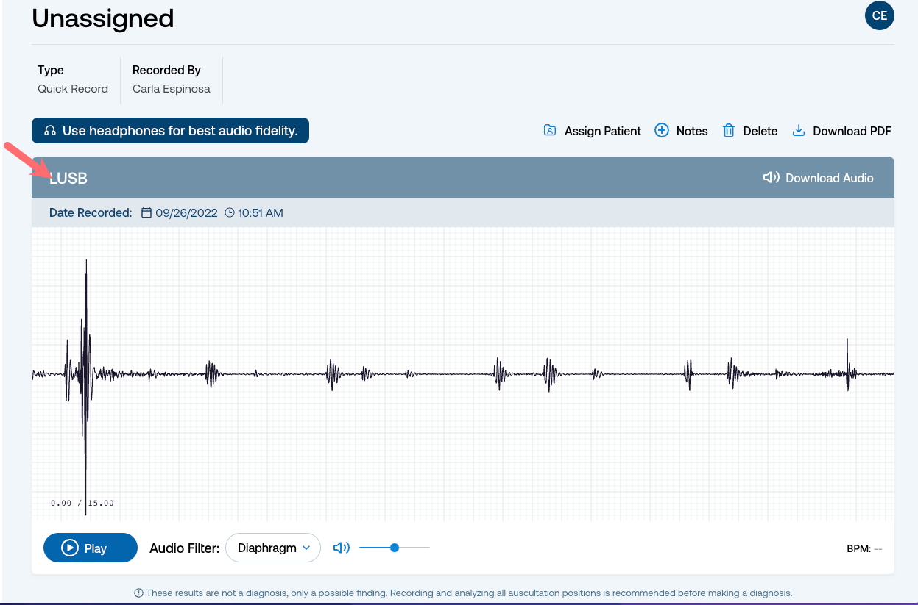This screenshot has width=918, height=605.
Task: Mute audio with the volume speaker icon
Action: click(342, 548)
